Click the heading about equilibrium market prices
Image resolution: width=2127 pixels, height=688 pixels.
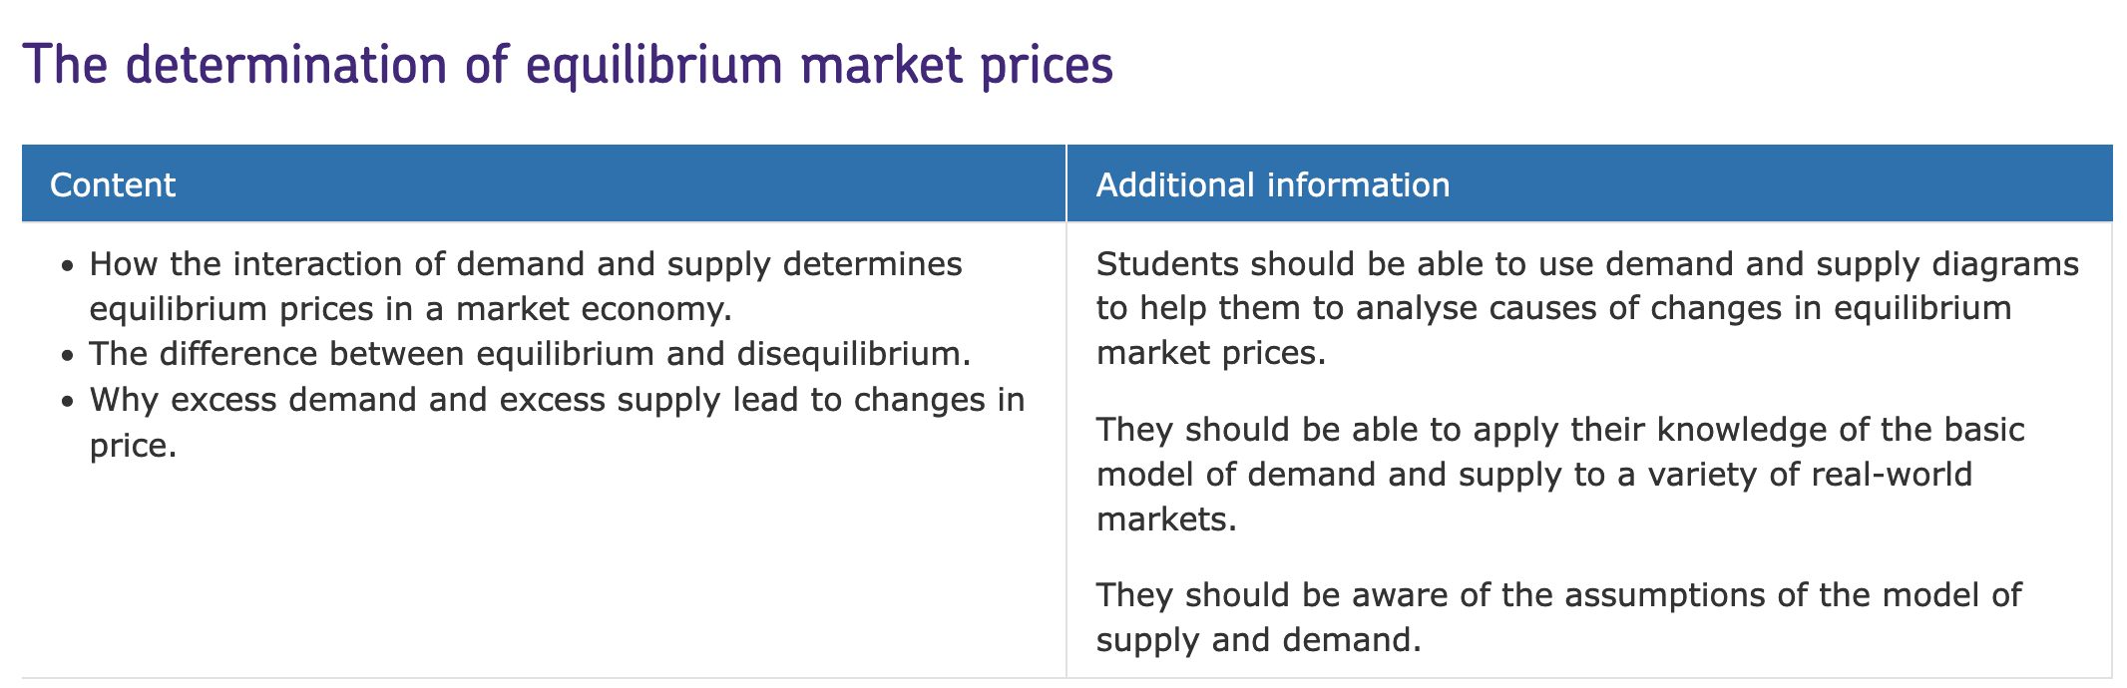pyautogui.click(x=568, y=66)
